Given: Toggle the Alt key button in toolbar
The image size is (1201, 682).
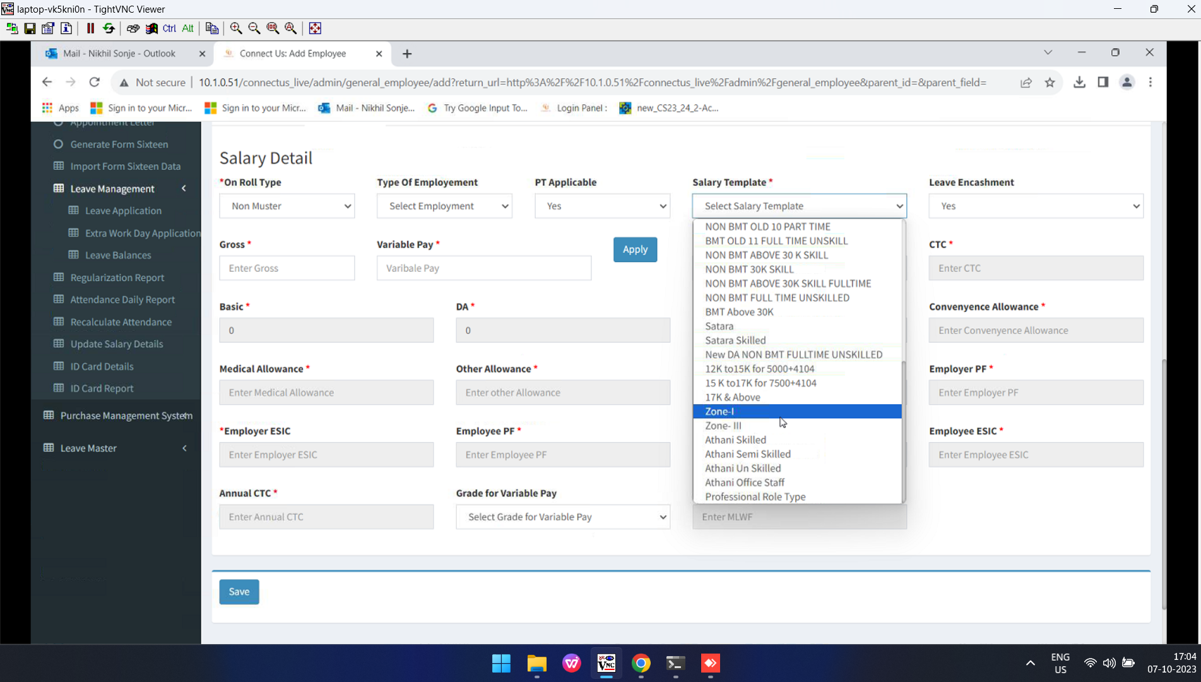Looking at the screenshot, I should click(187, 28).
